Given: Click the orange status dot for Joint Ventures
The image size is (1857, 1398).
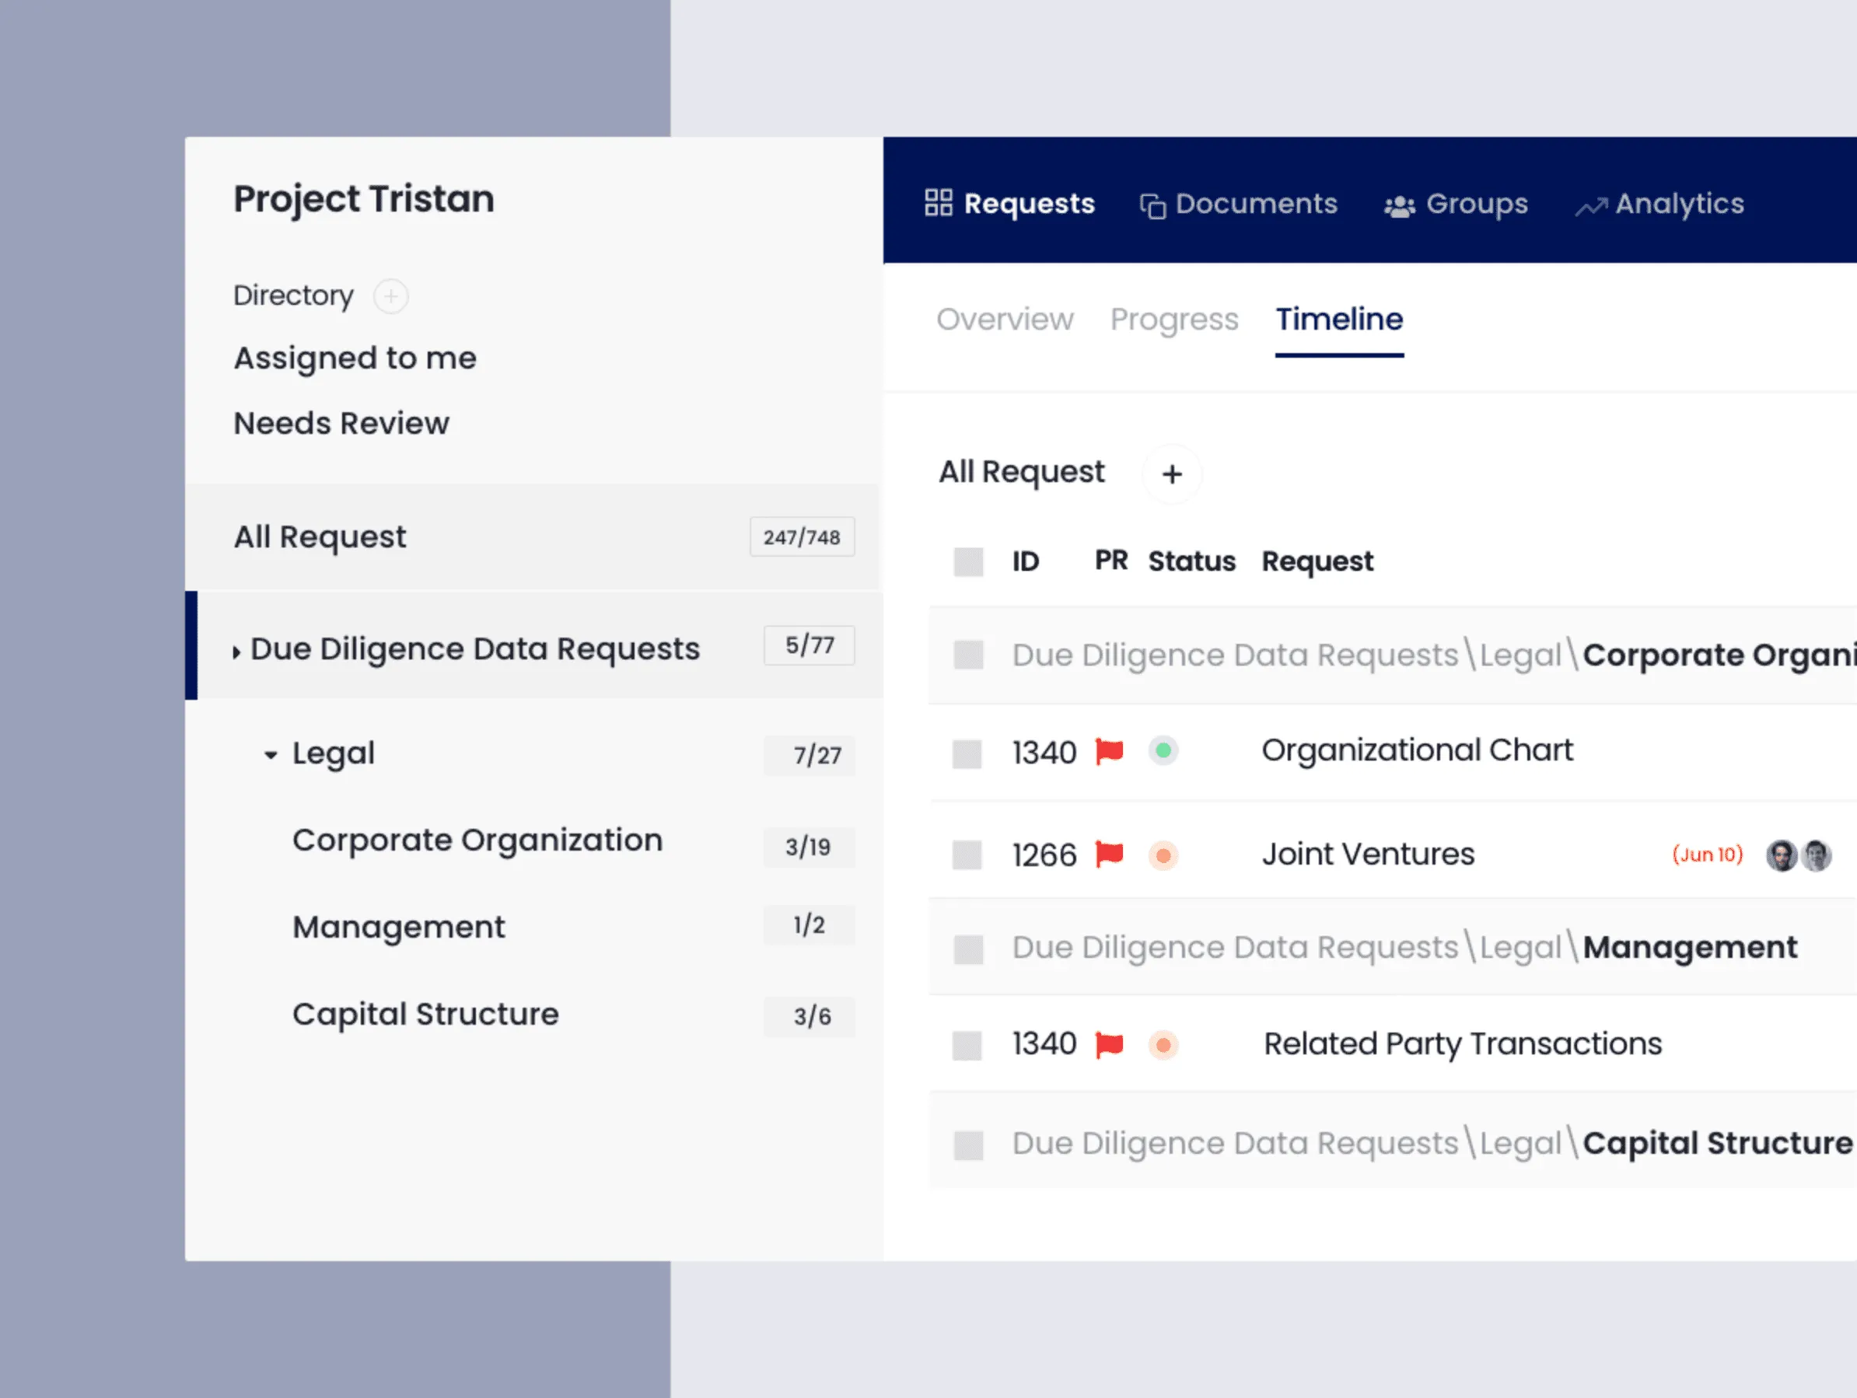Looking at the screenshot, I should pos(1163,855).
